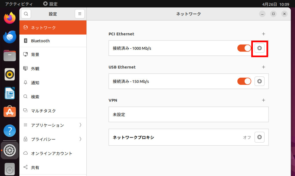Click the Bluetooth icon in sidebar
The width and height of the screenshot is (295, 176).
click(x=25, y=41)
